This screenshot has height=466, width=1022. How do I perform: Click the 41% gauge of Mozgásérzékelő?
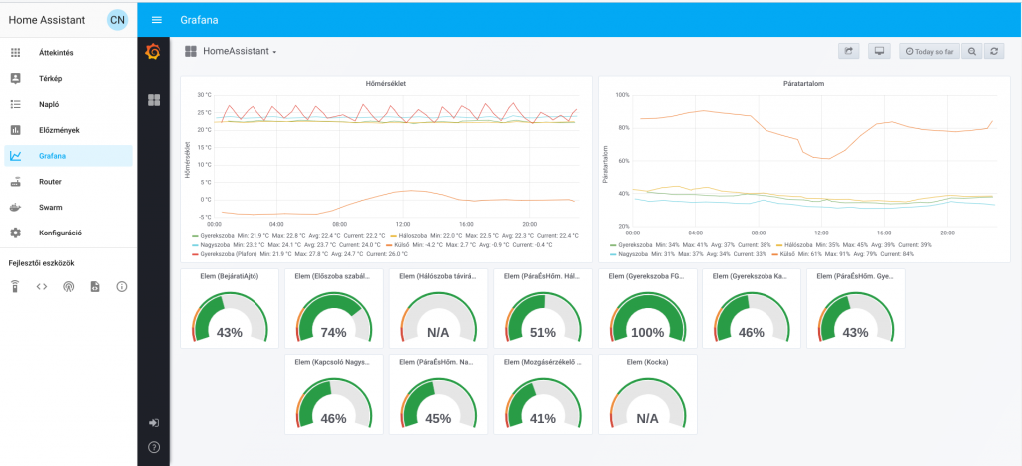(542, 401)
